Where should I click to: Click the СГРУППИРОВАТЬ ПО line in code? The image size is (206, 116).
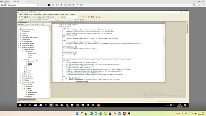(70, 47)
